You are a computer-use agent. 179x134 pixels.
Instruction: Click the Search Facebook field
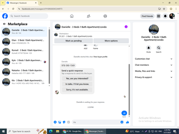click(29, 16)
